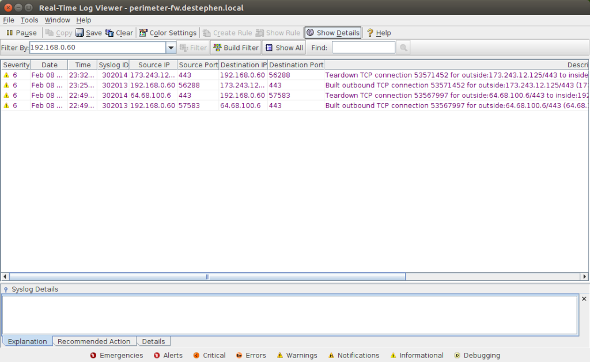
Task: Click the horizontal scrollbar right arrow
Action: [x=584, y=277]
